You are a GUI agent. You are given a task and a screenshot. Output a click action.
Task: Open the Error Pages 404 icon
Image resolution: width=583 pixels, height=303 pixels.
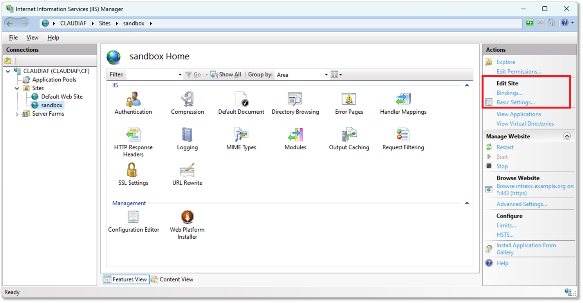pos(348,99)
